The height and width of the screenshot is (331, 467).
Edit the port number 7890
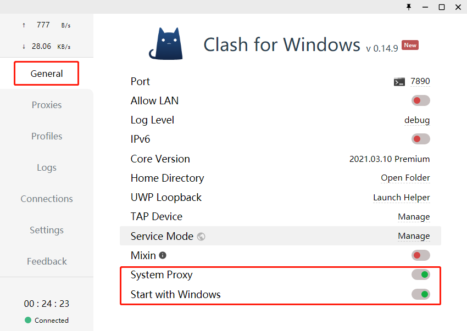420,81
